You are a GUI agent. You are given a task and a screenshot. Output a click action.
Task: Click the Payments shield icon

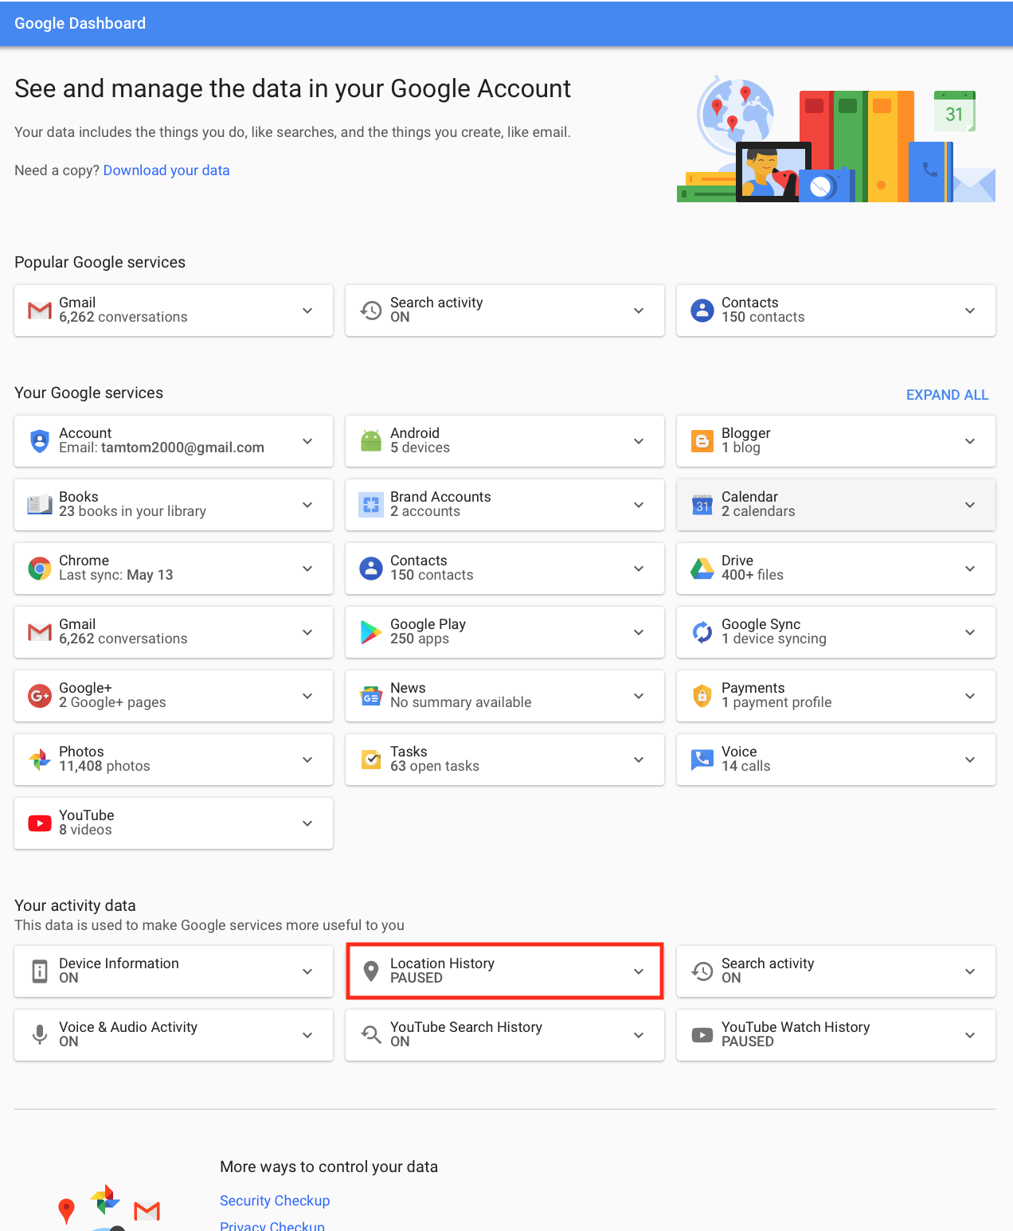point(702,696)
